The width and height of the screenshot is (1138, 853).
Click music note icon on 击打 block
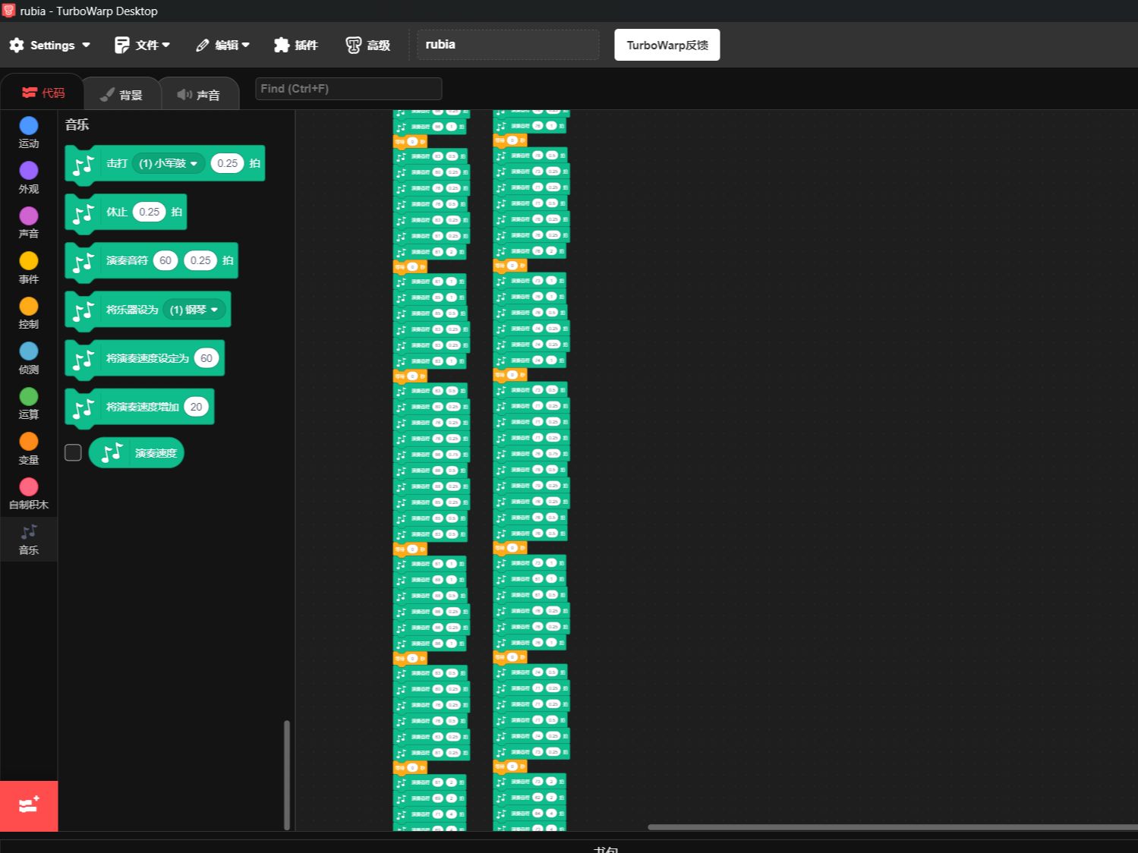click(84, 165)
